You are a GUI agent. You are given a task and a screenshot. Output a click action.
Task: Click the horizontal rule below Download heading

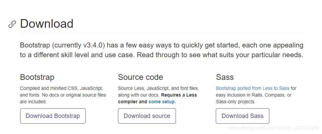(x=162, y=33)
